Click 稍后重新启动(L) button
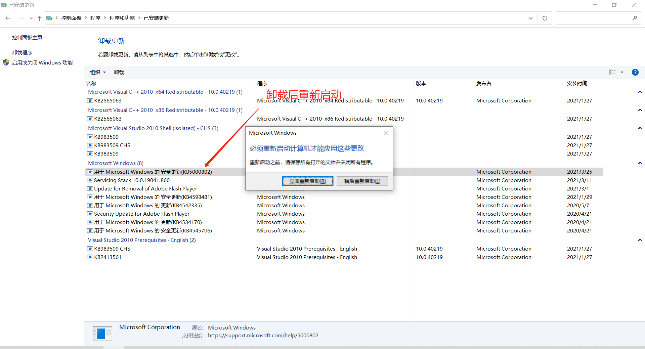This screenshot has width=645, height=349. pyautogui.click(x=362, y=181)
